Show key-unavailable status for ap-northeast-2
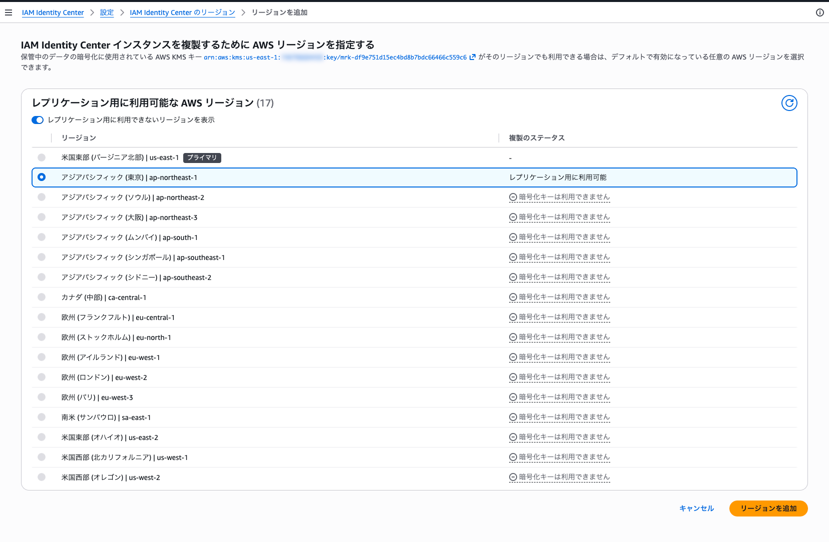The width and height of the screenshot is (829, 542). click(560, 197)
